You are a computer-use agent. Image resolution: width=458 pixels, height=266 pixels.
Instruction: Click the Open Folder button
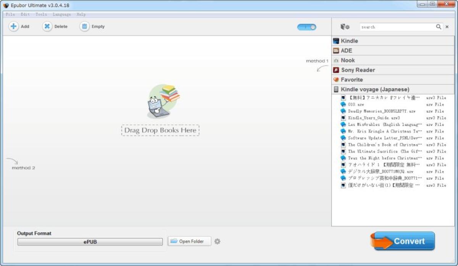click(189, 241)
